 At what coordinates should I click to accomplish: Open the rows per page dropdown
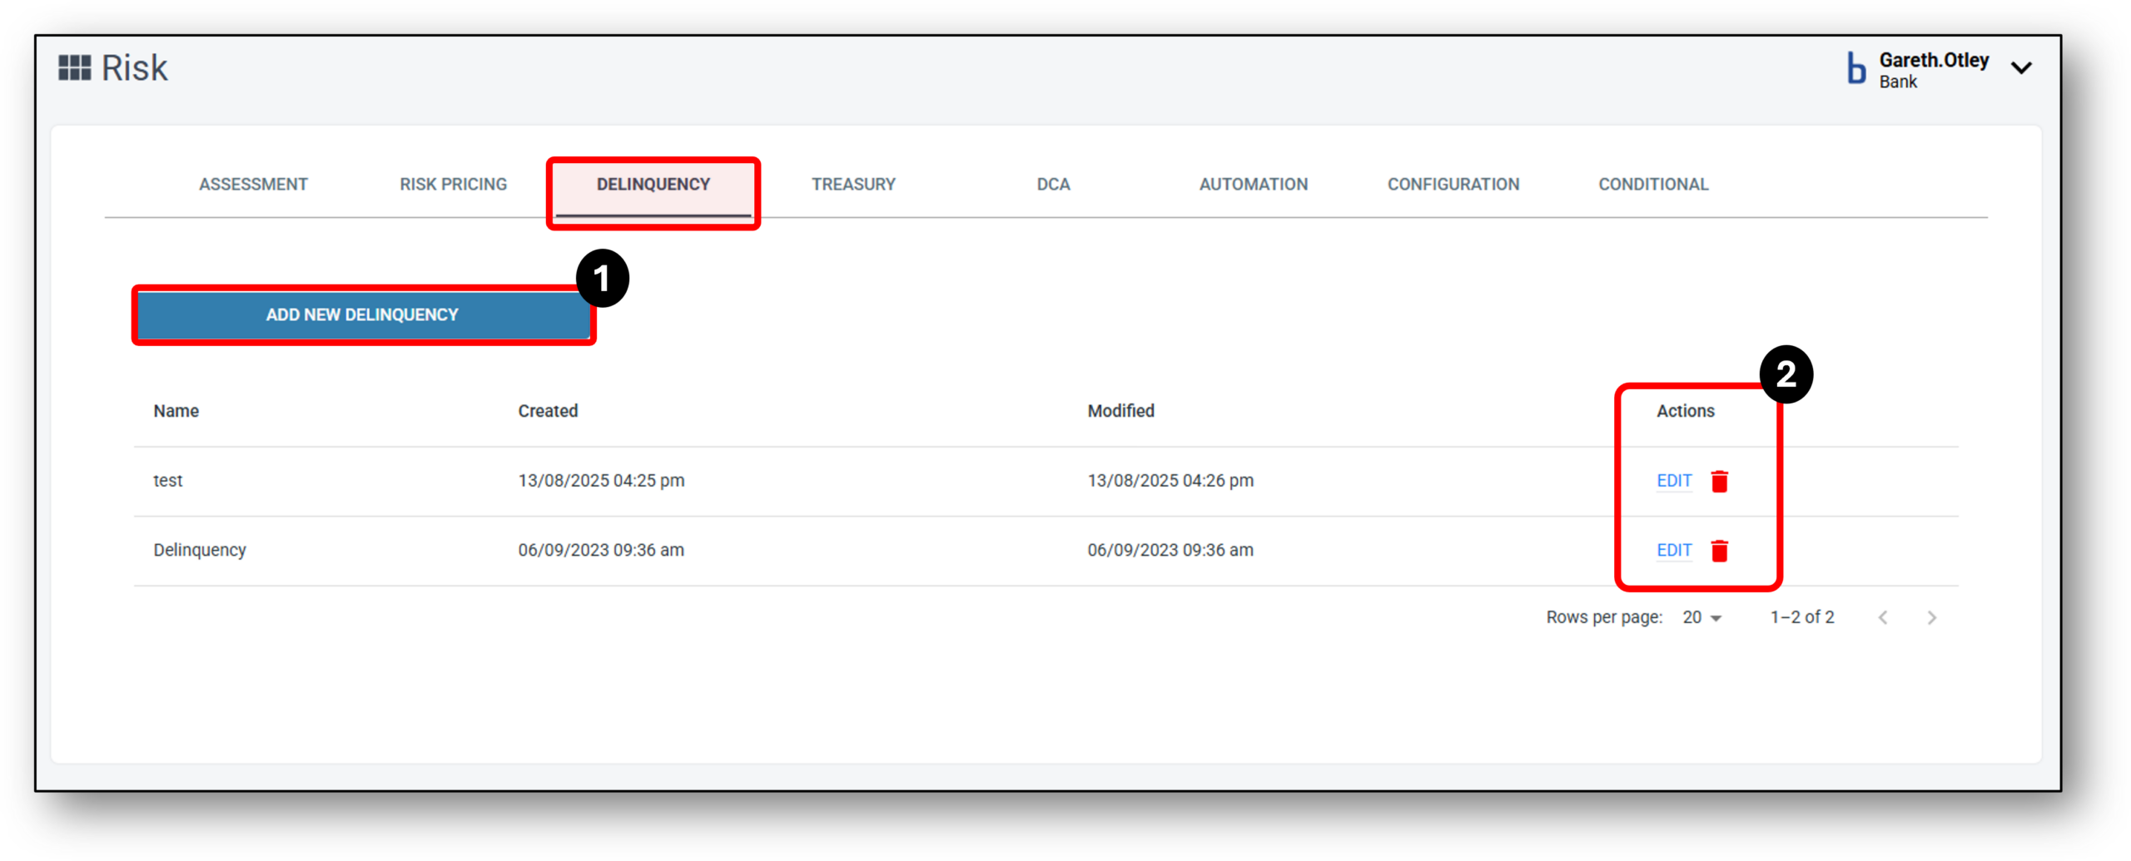(1701, 617)
